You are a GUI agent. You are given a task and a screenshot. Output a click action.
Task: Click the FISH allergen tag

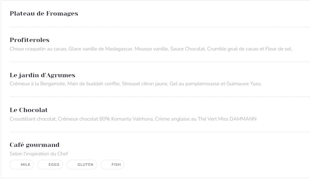coord(112,165)
